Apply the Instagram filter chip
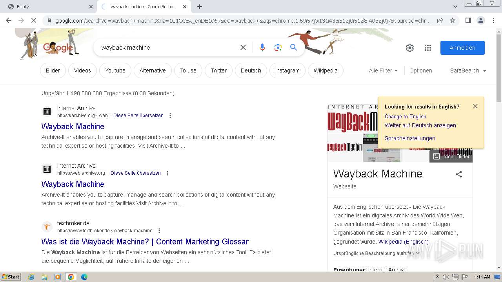 287,70
